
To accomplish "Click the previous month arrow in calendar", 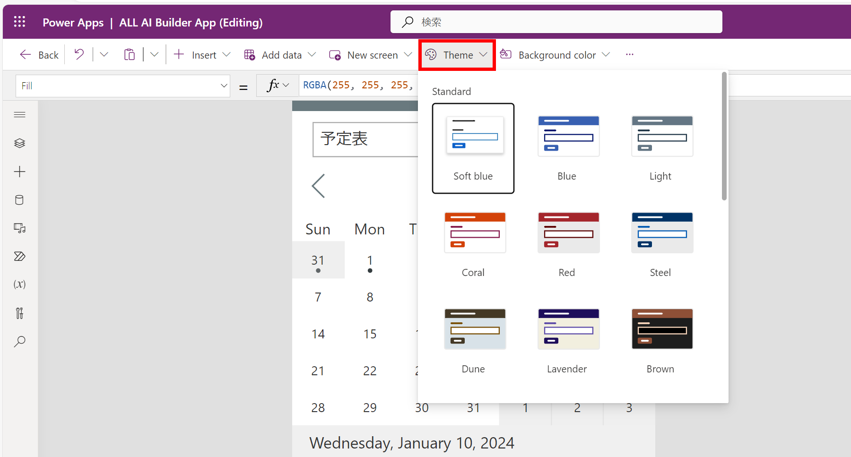I will point(318,186).
